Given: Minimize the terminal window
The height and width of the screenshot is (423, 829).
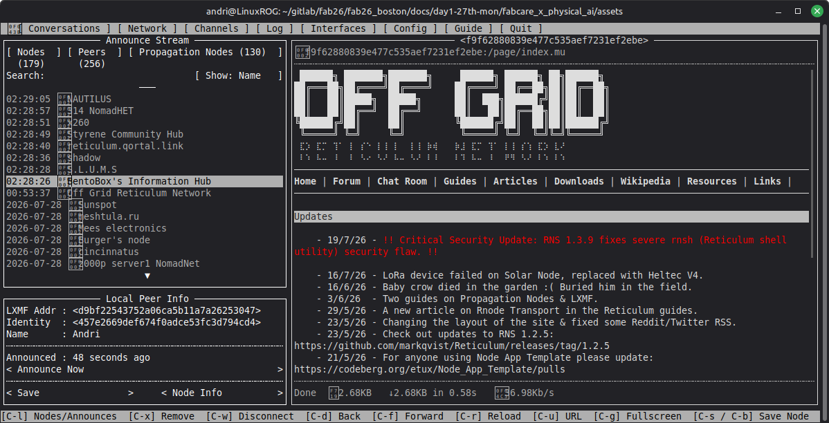Looking at the screenshot, I should point(778,11).
